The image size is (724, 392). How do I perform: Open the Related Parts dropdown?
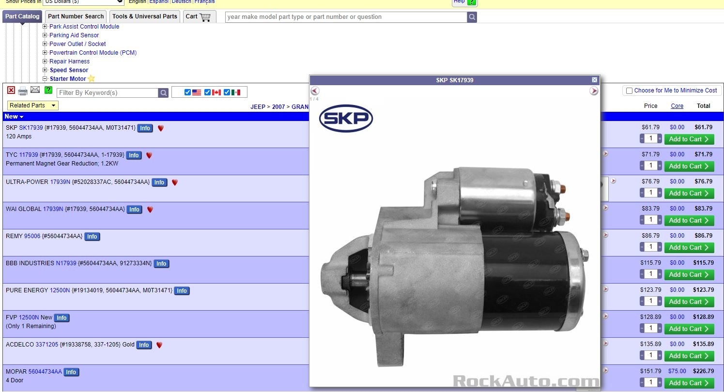[x=32, y=106]
